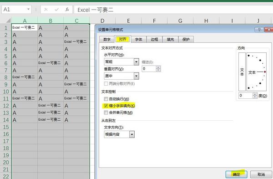Switch to the 边框 tab
The height and width of the screenshot is (179, 273).
point(154,39)
